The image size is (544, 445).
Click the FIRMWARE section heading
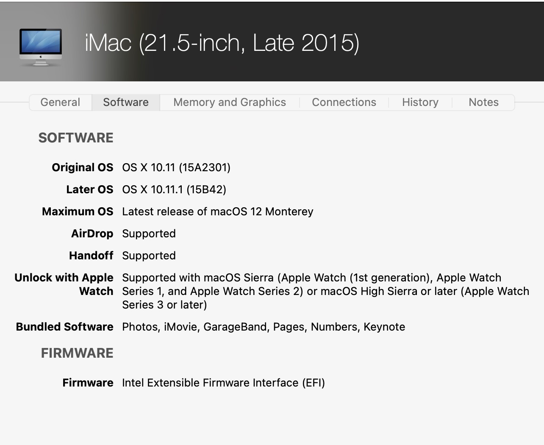(77, 353)
